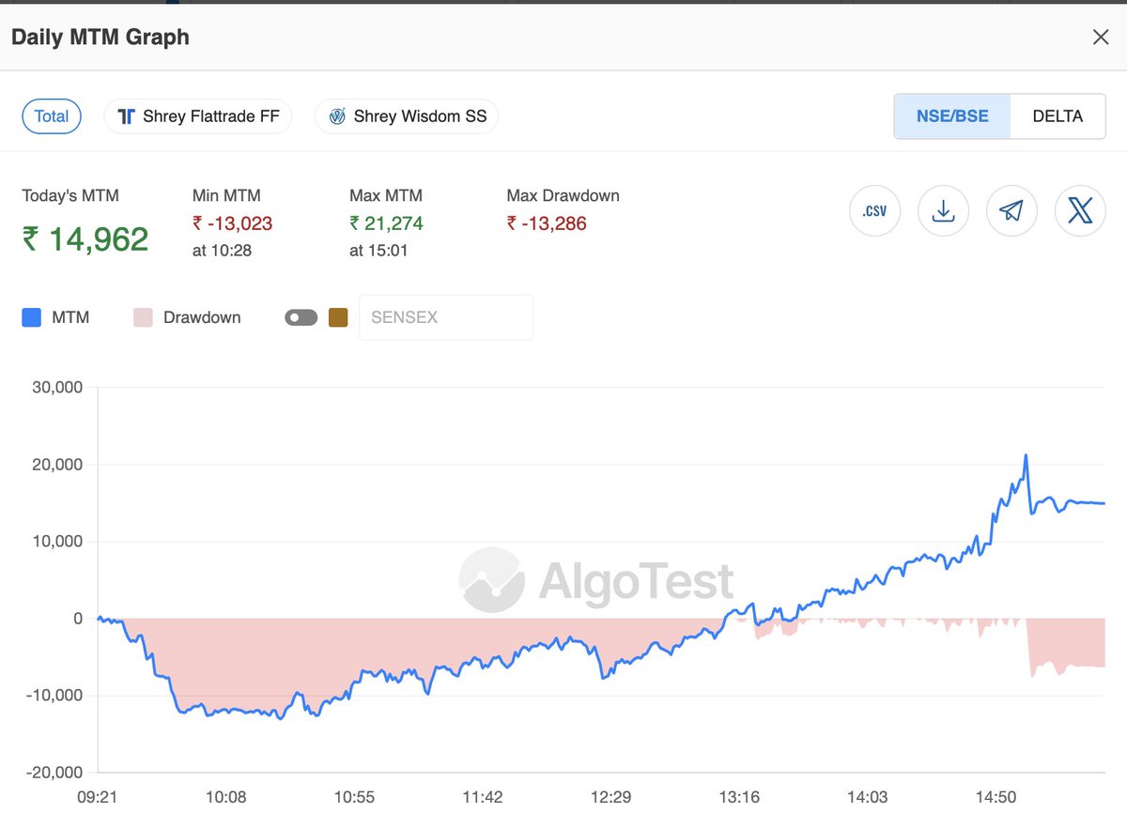
Task: Click the -10,000 y-axis label
Action: pyautogui.click(x=55, y=695)
